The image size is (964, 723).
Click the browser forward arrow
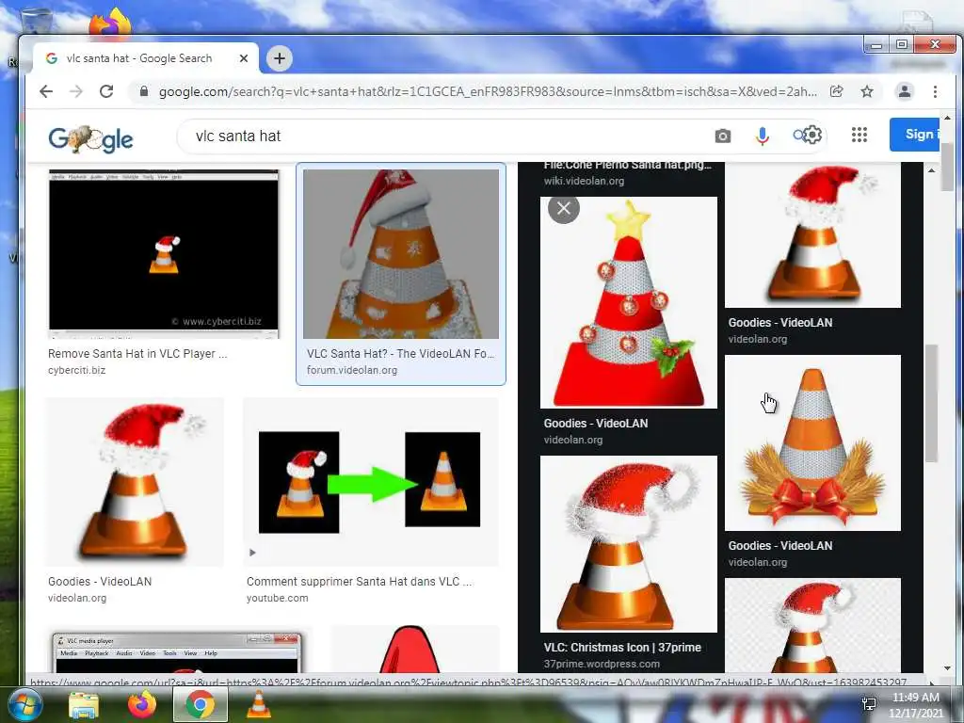pos(76,91)
